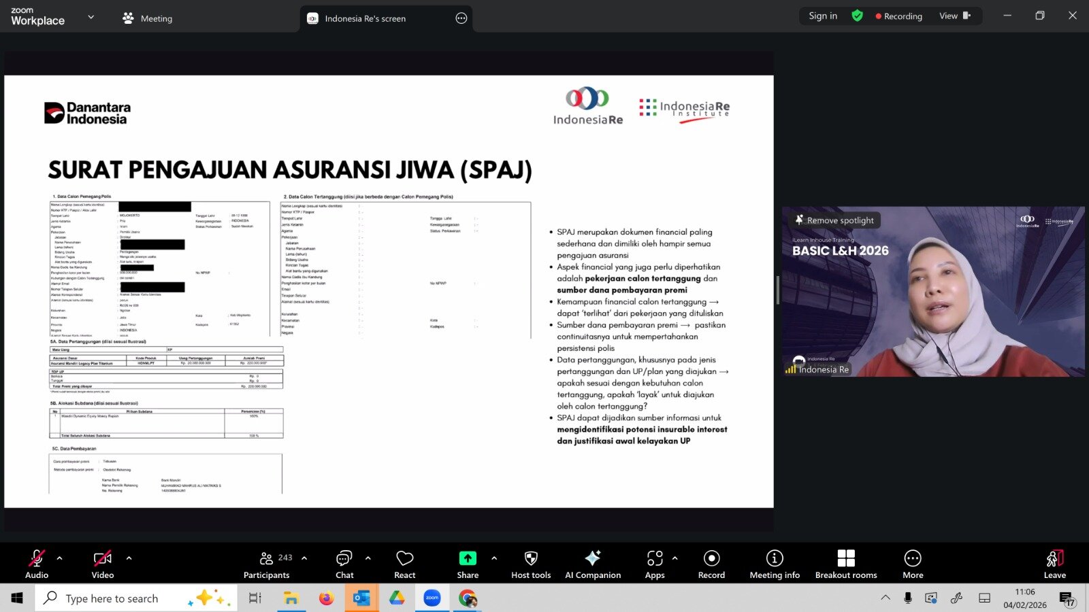Screen dimensions: 1089x612
Task: Click the Record icon in toolbar
Action: [x=711, y=564]
